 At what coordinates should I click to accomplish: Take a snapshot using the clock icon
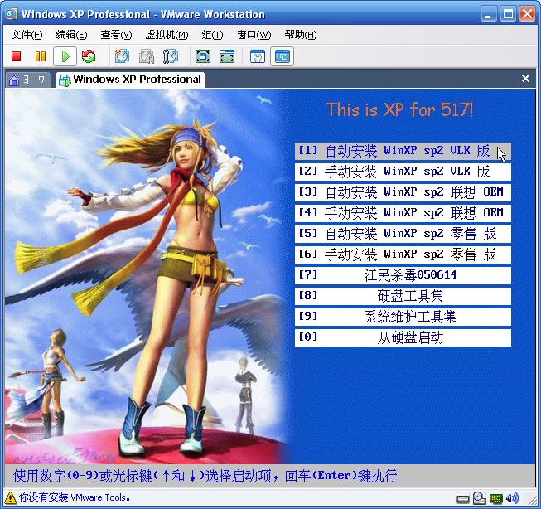click(122, 56)
